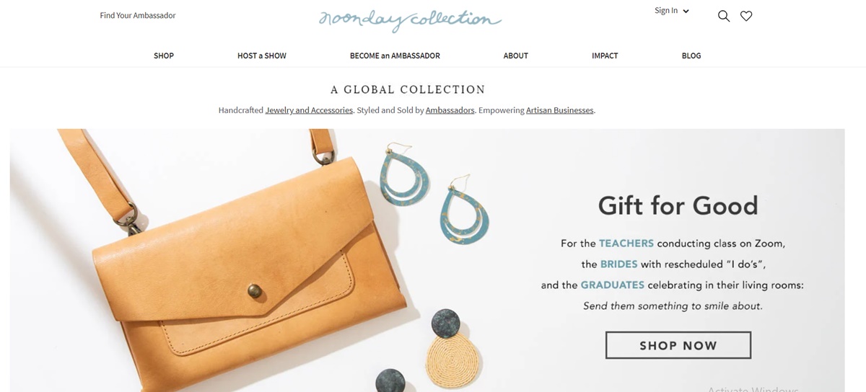Open the Artisan Businesses link
Screen dimensions: 866x392
[x=560, y=110]
